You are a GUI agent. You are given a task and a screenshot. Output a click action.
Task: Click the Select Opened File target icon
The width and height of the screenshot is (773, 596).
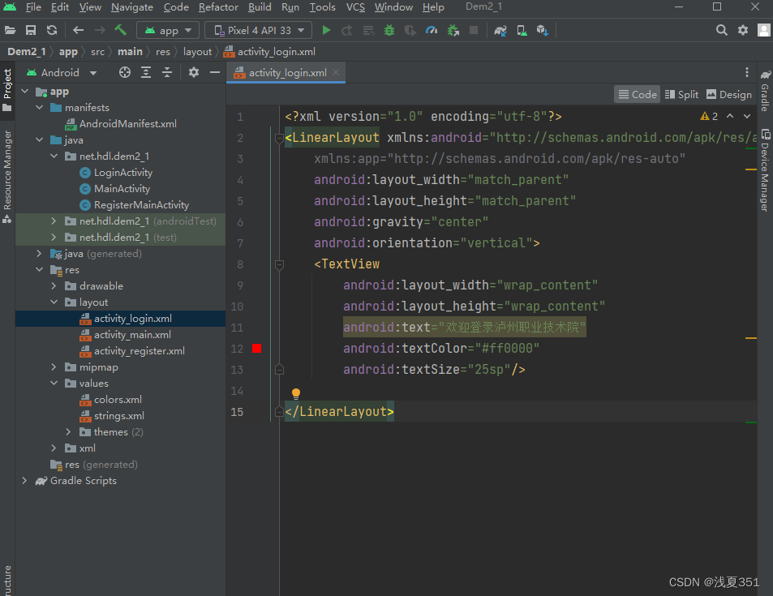tap(125, 72)
